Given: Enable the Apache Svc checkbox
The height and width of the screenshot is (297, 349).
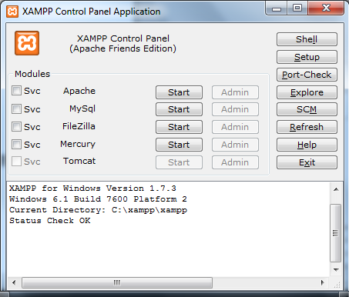Looking at the screenshot, I should [x=16, y=91].
